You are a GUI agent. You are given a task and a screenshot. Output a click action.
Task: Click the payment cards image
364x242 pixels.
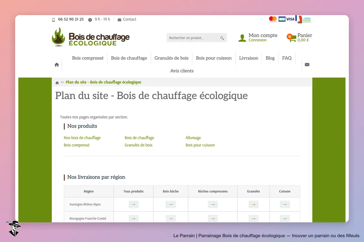[290, 19]
